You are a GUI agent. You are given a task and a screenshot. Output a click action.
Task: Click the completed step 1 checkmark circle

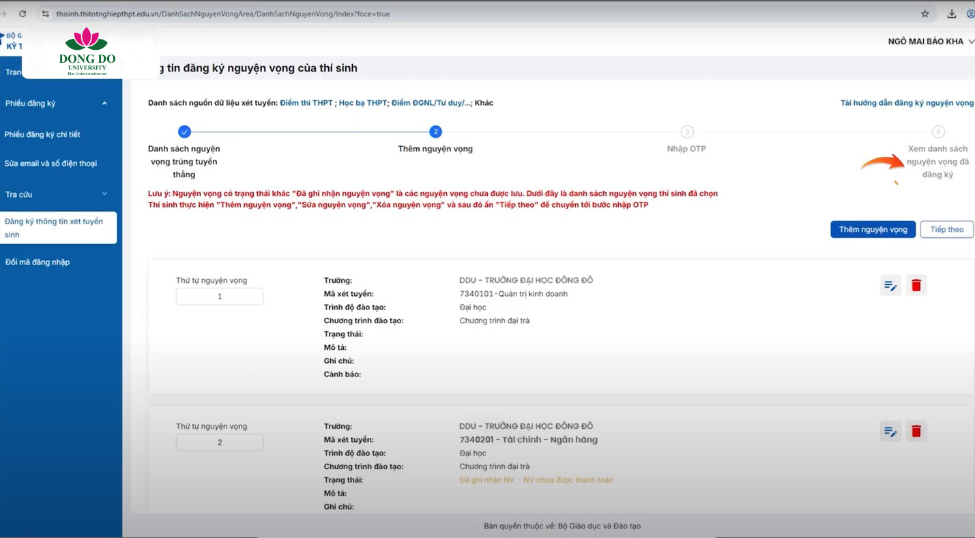pyautogui.click(x=184, y=132)
